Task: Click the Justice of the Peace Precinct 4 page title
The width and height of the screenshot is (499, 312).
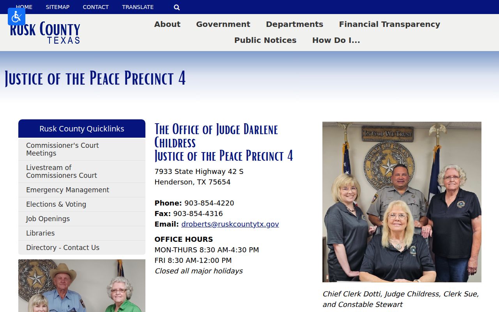Action: coord(95,78)
